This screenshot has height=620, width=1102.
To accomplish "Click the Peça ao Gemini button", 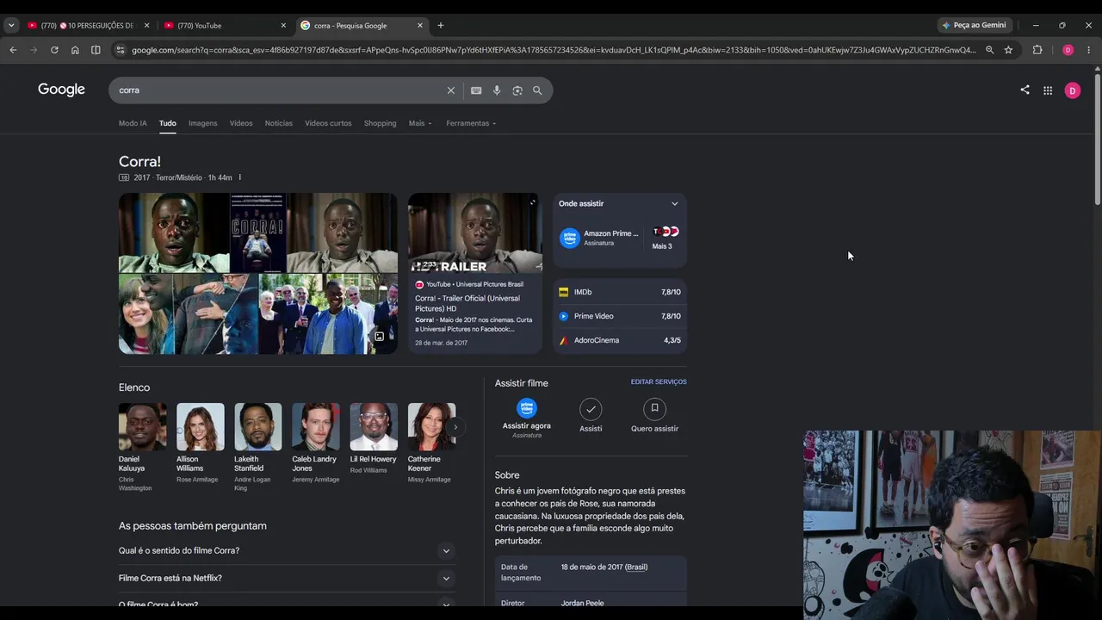I will 974,25.
